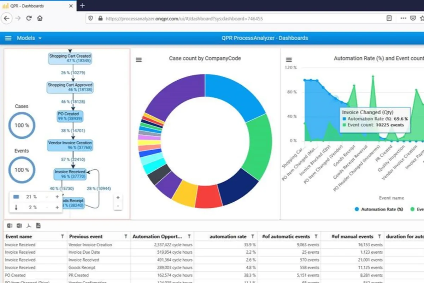The width and height of the screenshot is (424, 283).
Task: Increase the 2 % paths level with plus
Action: pos(57,207)
